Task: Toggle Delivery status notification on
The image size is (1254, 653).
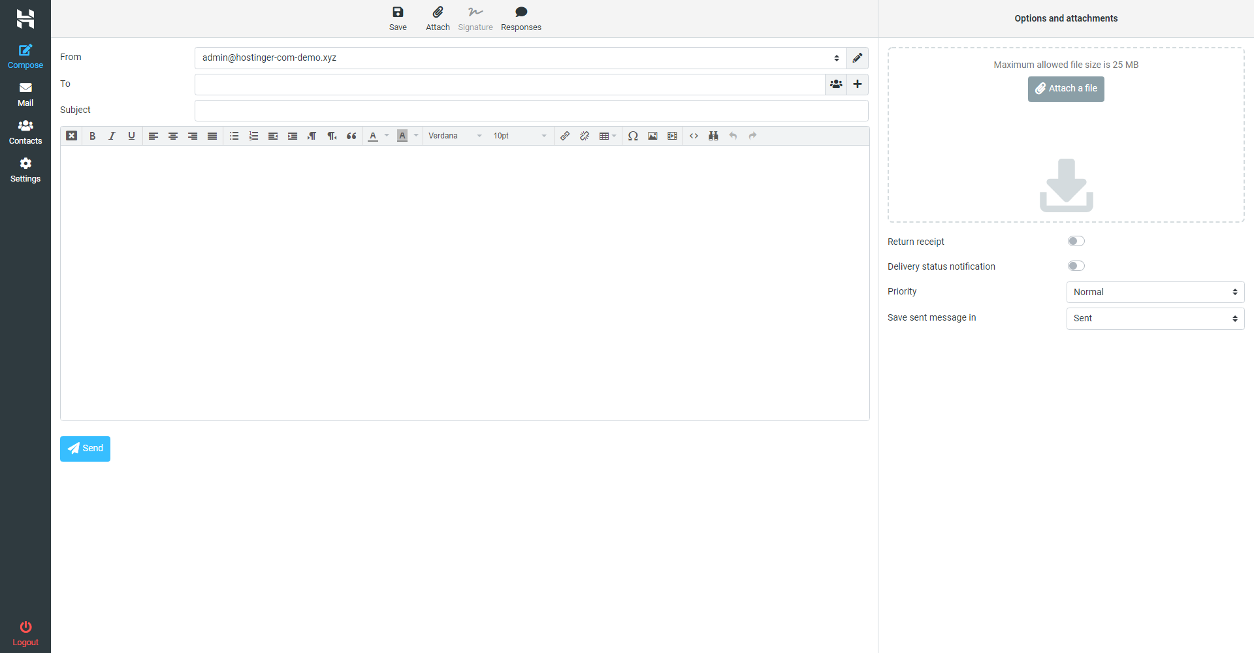Action: click(x=1076, y=266)
